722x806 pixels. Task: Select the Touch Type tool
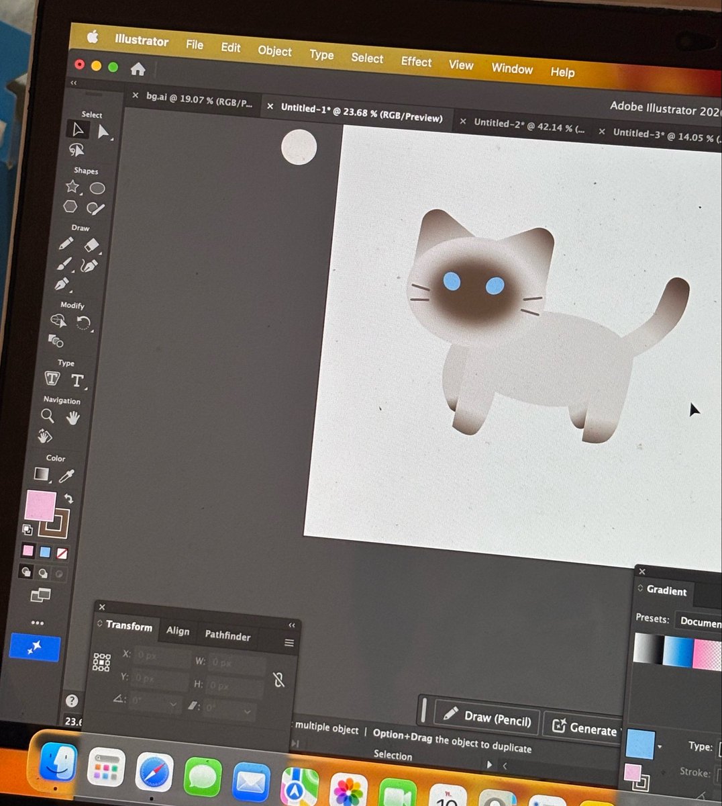click(x=52, y=379)
